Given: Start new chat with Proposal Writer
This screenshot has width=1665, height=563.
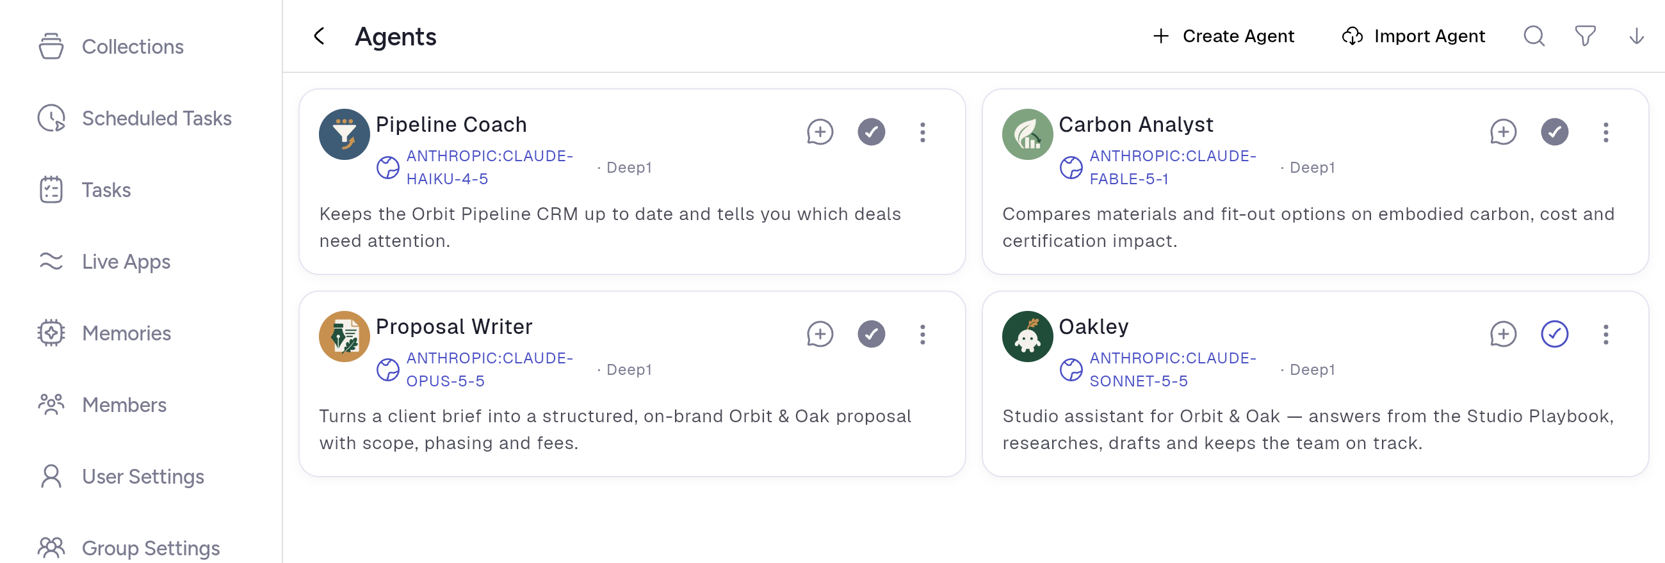Looking at the screenshot, I should 820,335.
